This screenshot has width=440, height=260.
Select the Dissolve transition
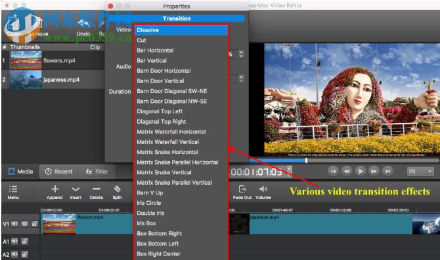click(x=181, y=30)
